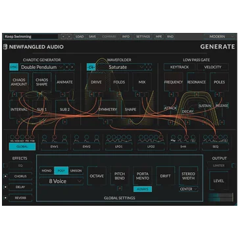Open the S+H tab
The width and height of the screenshot is (240, 240).
pyautogui.click(x=183, y=147)
